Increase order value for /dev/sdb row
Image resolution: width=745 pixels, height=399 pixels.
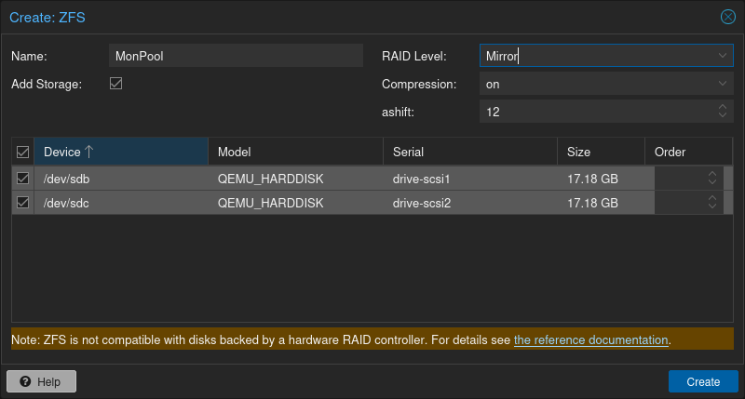[711, 174]
